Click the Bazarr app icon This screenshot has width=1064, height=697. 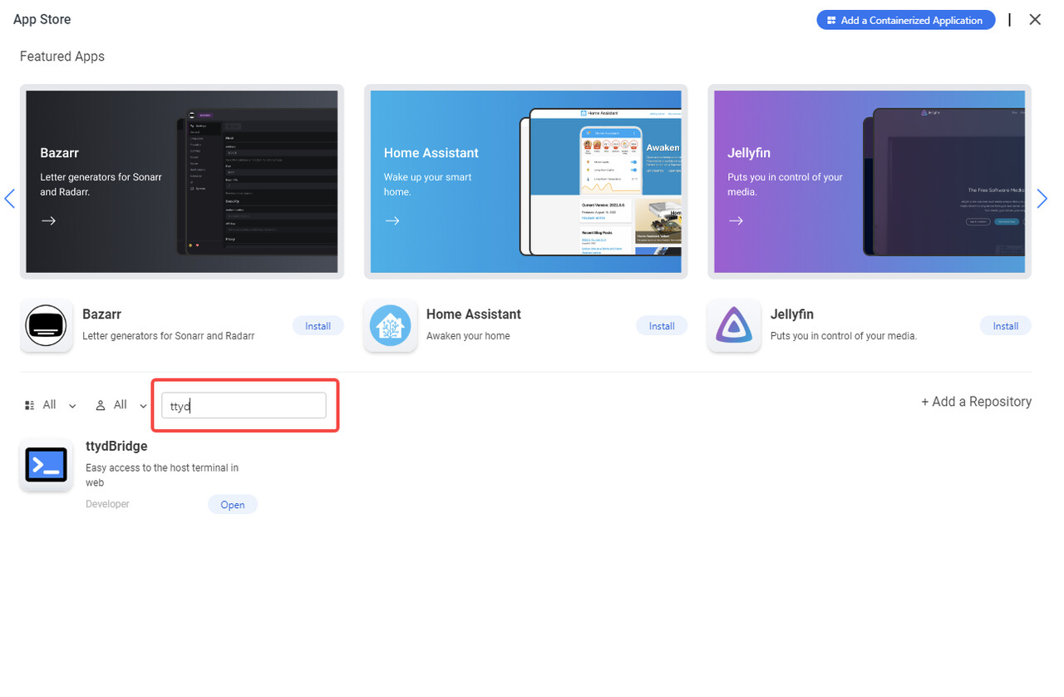(x=46, y=325)
